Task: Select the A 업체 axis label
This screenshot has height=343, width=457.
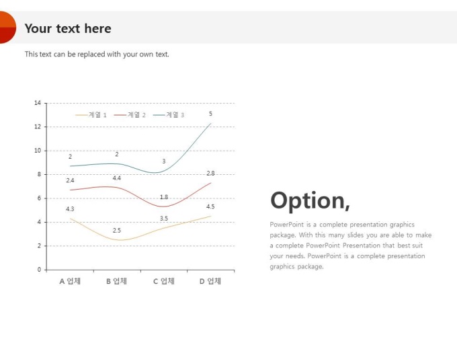Action: [70, 281]
